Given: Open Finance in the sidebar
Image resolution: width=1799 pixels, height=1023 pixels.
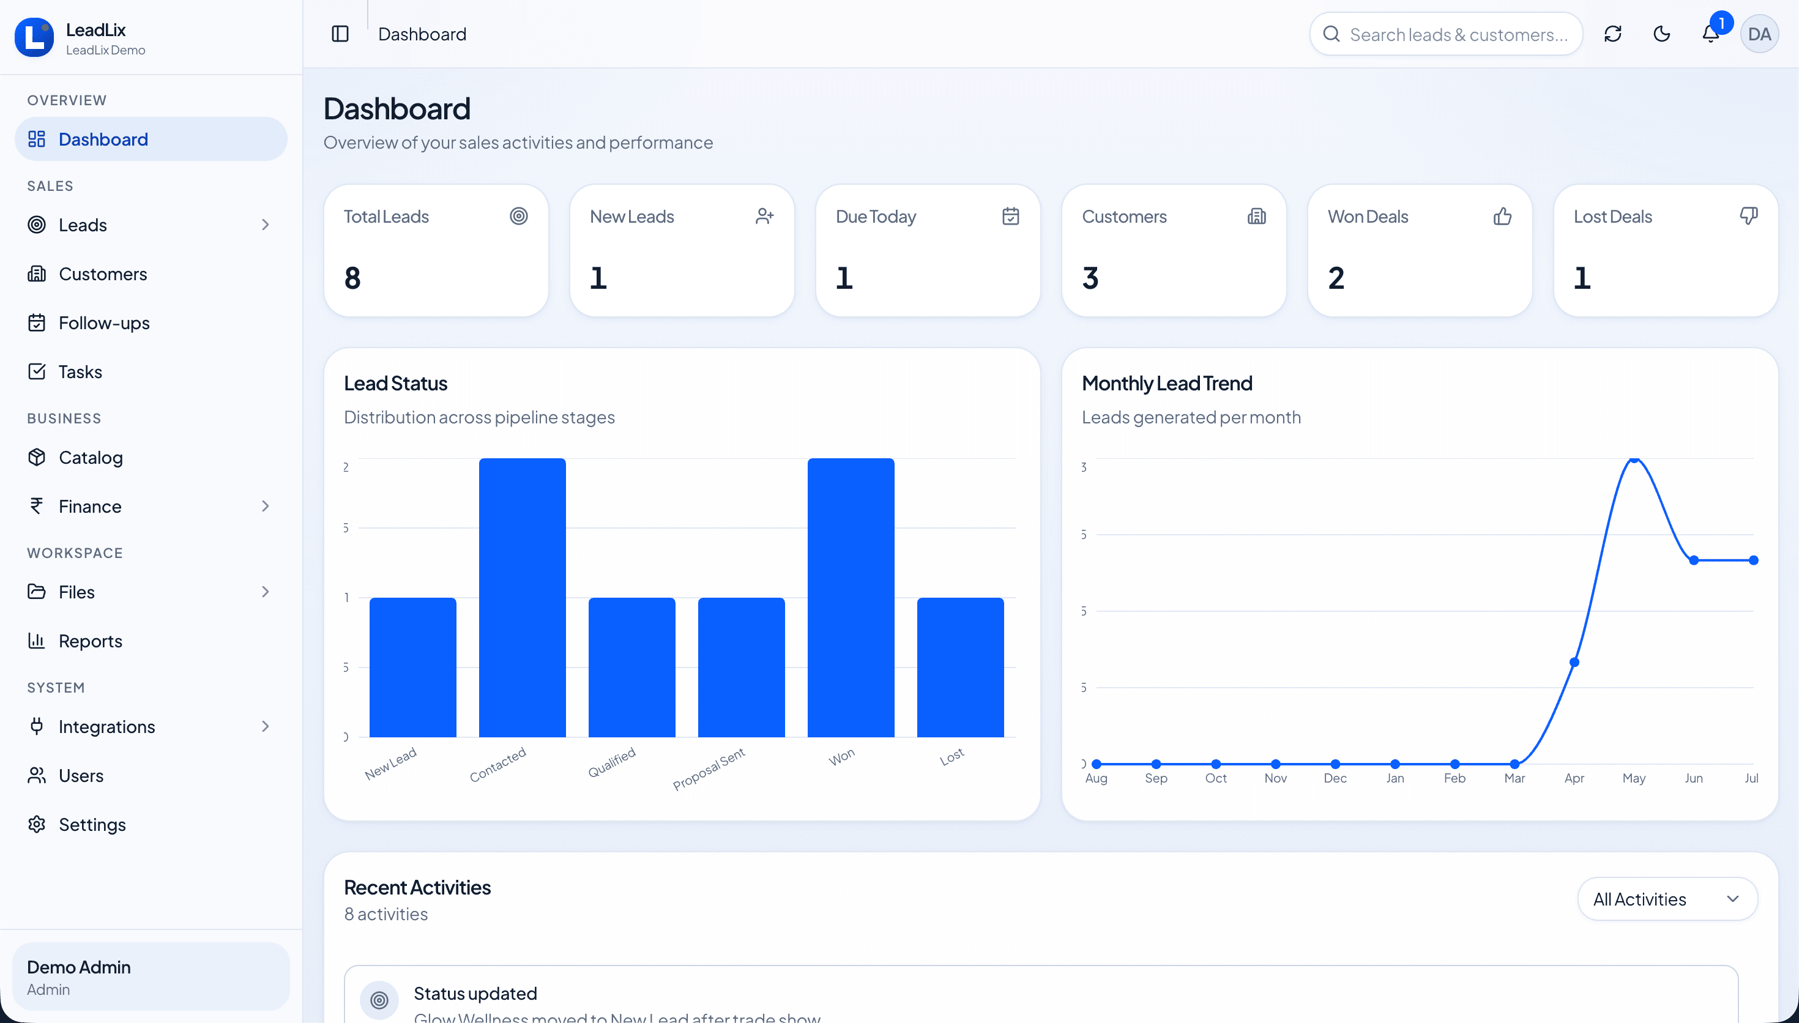Looking at the screenshot, I should tap(151, 507).
